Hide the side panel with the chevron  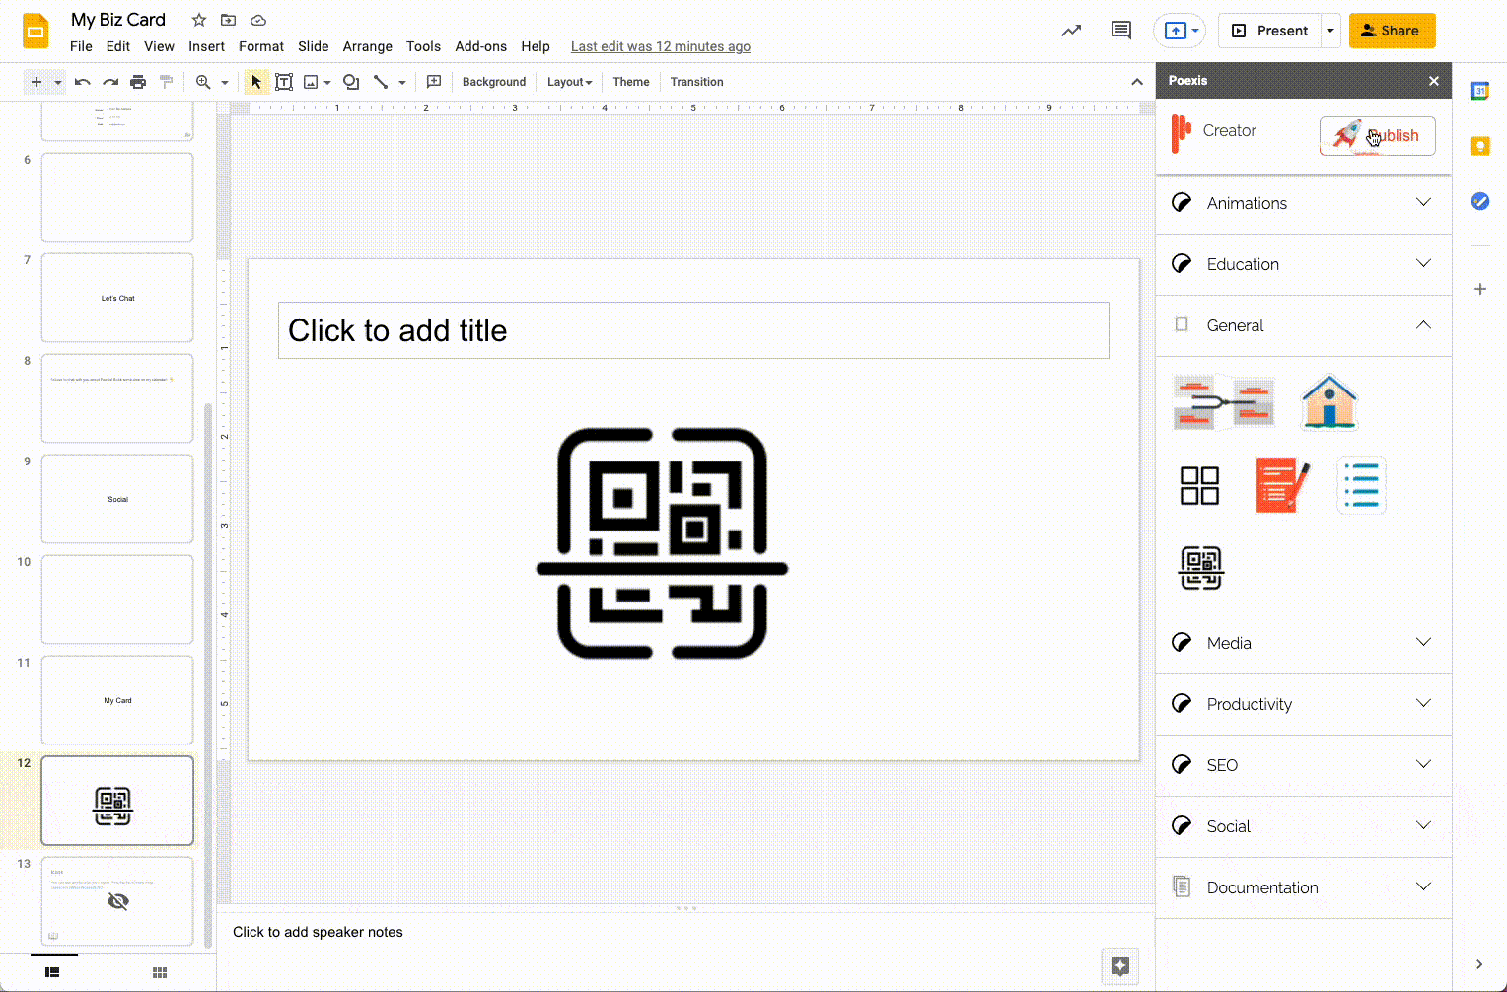pyautogui.click(x=1479, y=964)
